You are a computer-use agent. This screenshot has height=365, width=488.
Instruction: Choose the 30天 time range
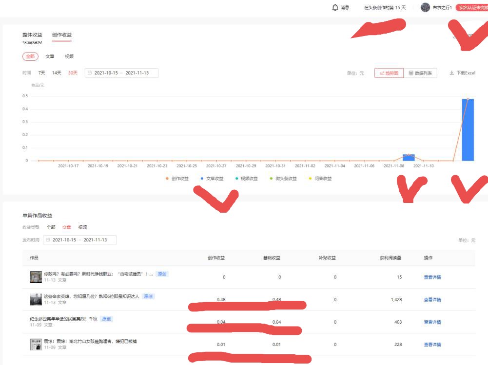point(73,73)
